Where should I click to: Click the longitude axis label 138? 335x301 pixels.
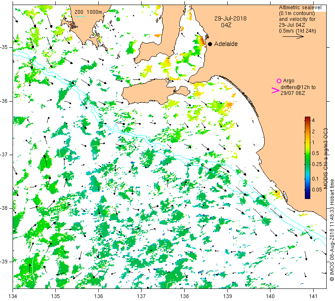pos(184,296)
